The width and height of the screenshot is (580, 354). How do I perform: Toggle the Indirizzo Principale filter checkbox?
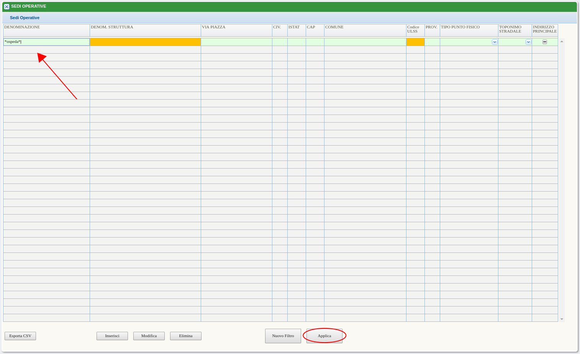click(x=545, y=42)
